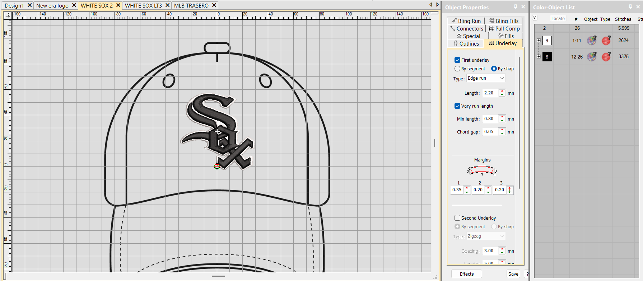This screenshot has width=643, height=281.
Task: Close the Color-Object List panel
Action: coord(638,7)
